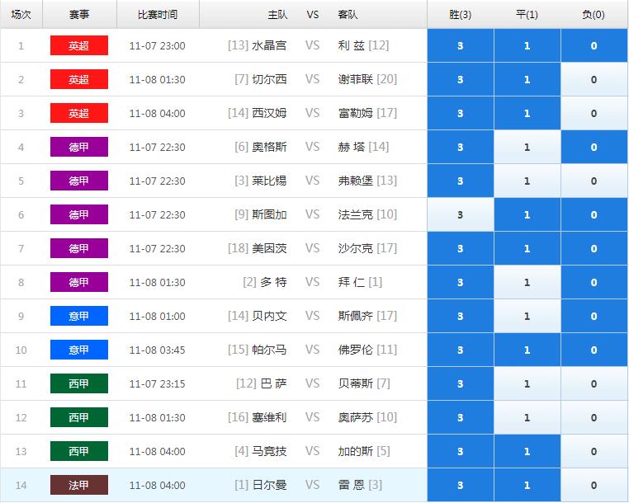
Task: Select draw (1) for 奥格斯 vs 赫塔
Action: coord(527,147)
